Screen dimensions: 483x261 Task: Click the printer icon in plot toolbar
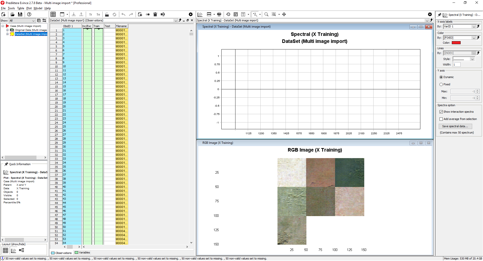coord(219,15)
